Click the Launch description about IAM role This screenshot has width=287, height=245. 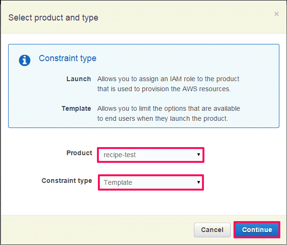(x=168, y=84)
